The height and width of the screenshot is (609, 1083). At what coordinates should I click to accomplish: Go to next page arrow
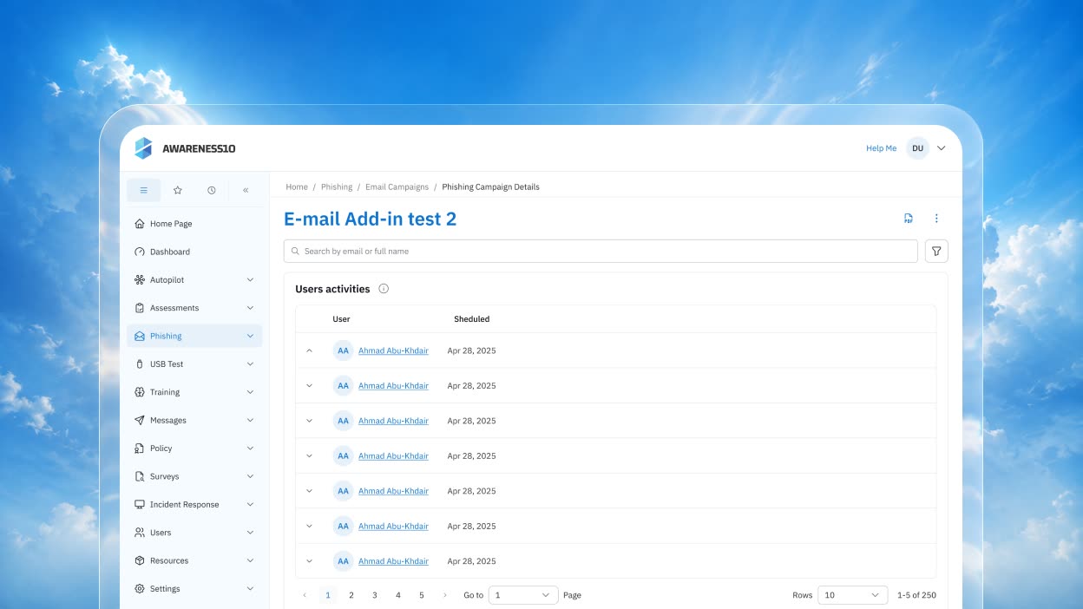click(445, 595)
